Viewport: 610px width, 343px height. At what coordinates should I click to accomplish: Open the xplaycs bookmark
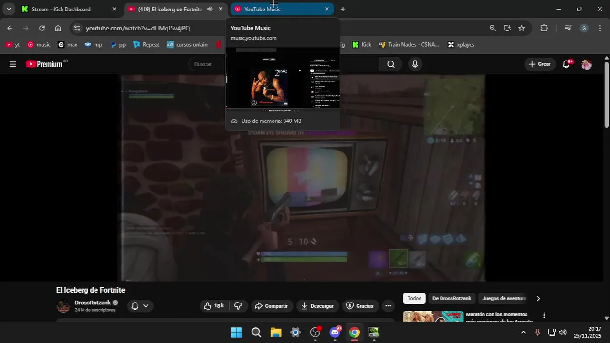click(461, 45)
